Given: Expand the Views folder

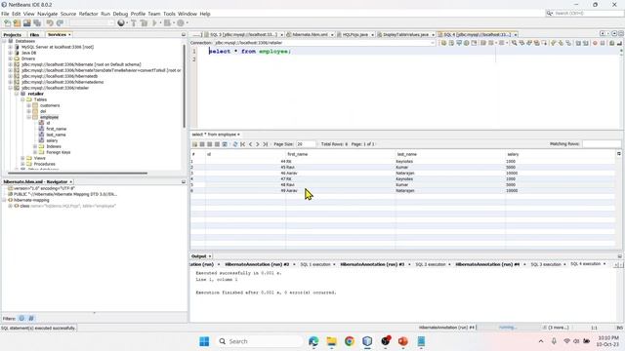Looking at the screenshot, I should [x=22, y=158].
